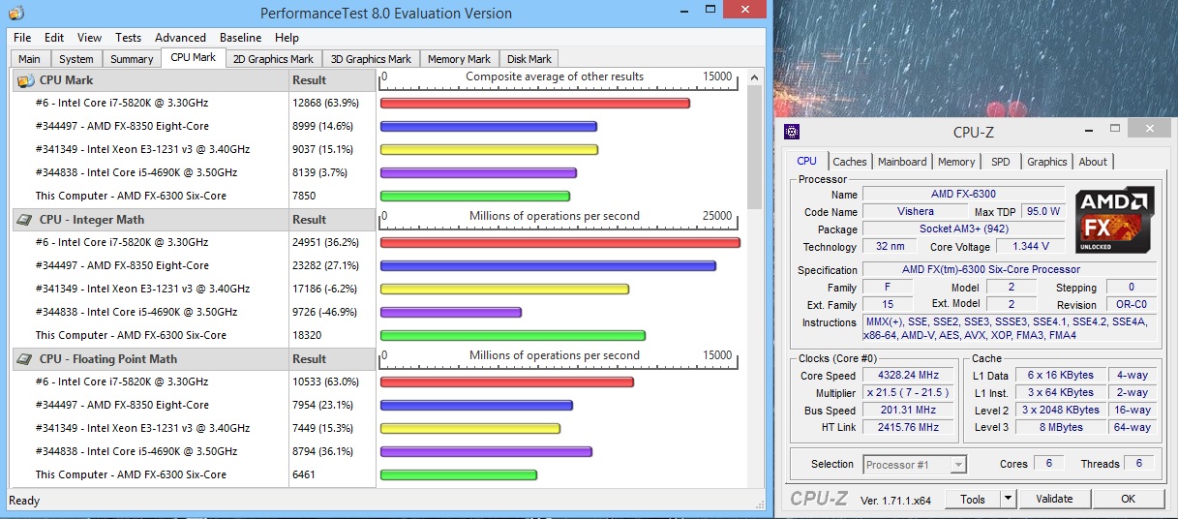Switch to the 2D Graphics Mark tab

[x=274, y=59]
